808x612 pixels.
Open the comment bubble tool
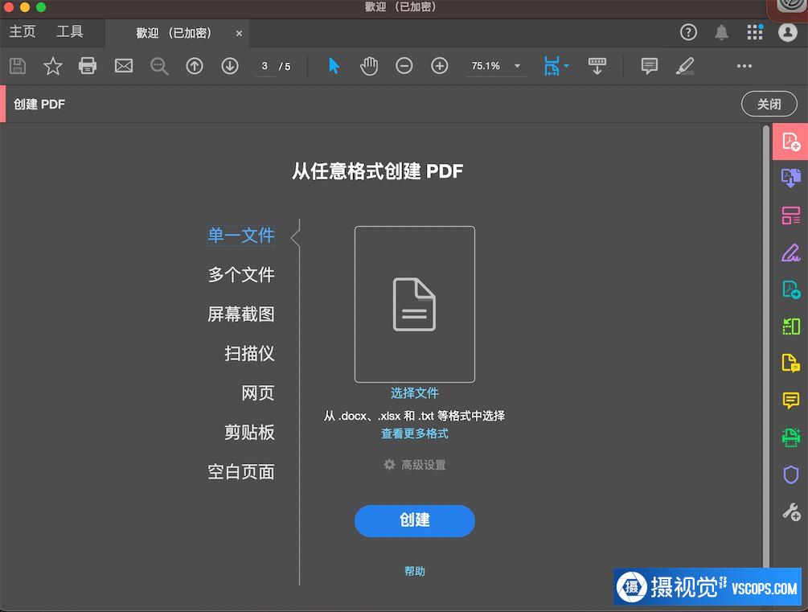650,66
